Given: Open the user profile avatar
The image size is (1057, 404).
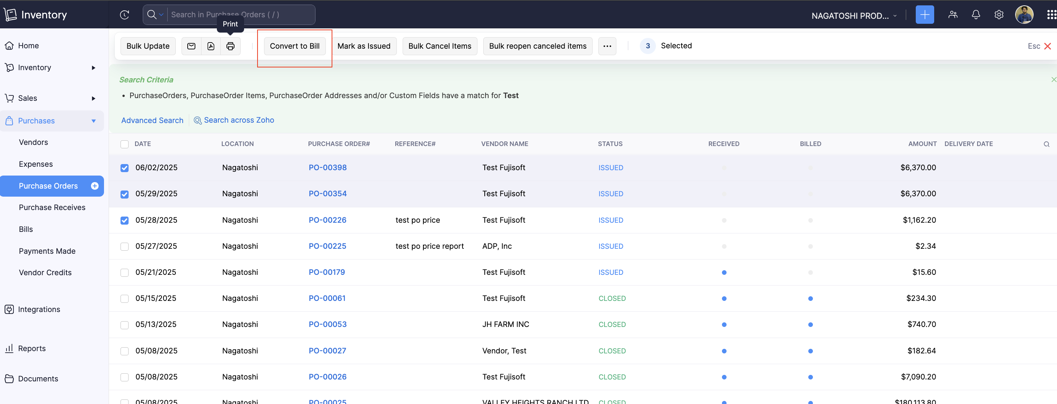Looking at the screenshot, I should pyautogui.click(x=1024, y=15).
